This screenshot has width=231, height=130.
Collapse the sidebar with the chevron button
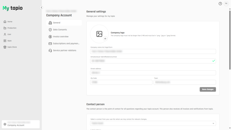pos(41,8)
